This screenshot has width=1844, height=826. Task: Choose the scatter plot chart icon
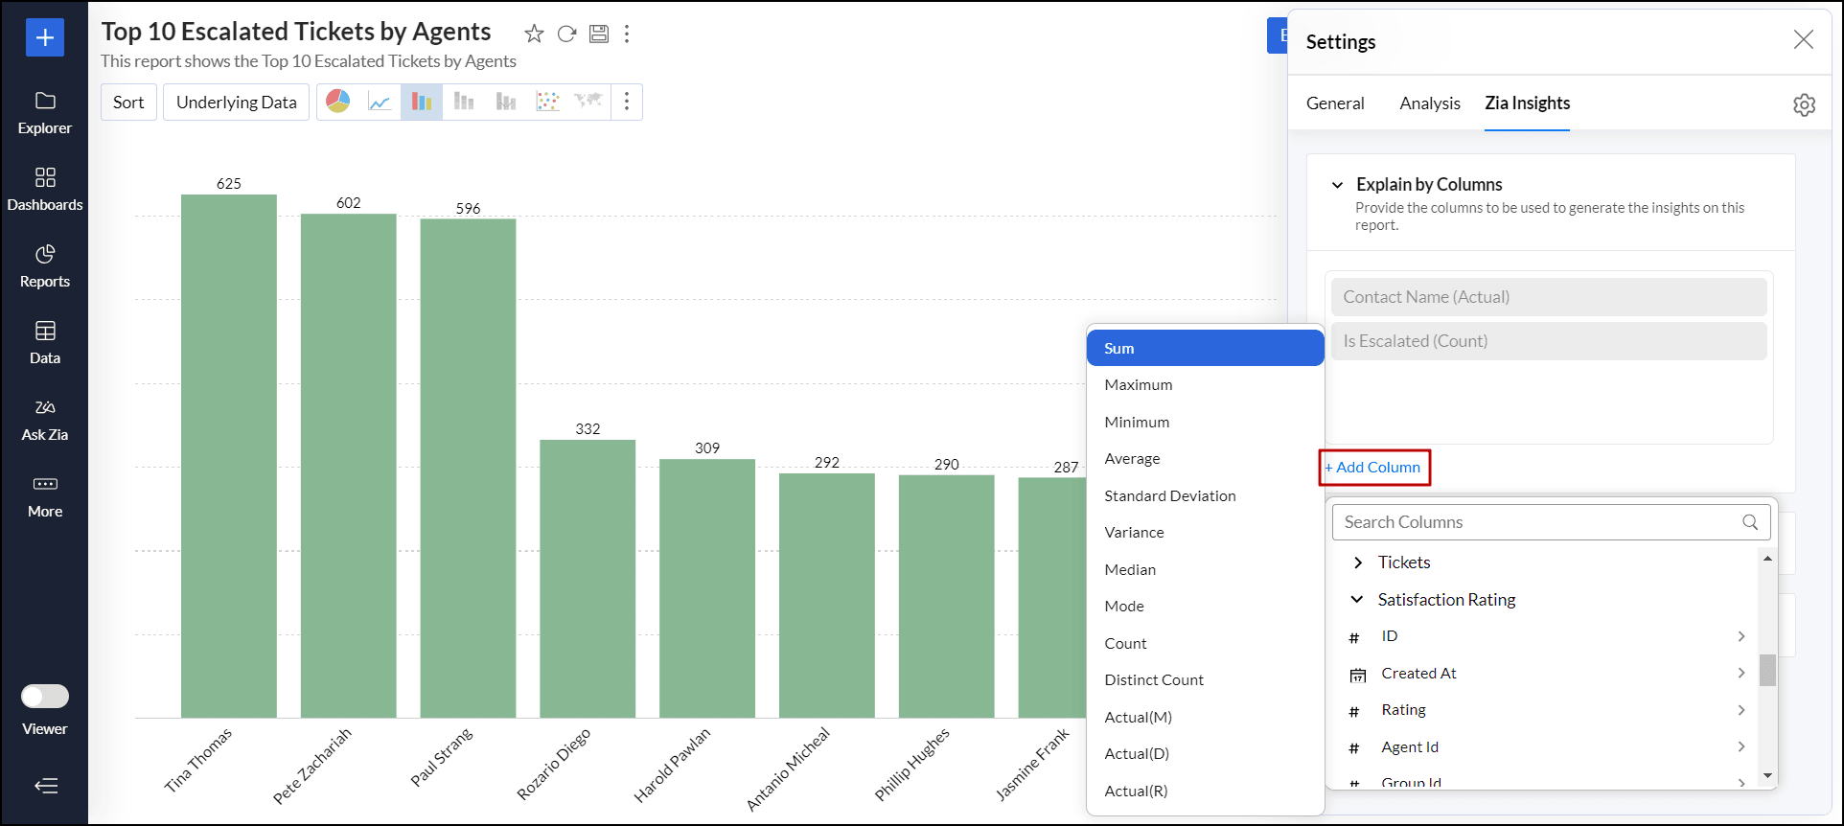coord(547,102)
